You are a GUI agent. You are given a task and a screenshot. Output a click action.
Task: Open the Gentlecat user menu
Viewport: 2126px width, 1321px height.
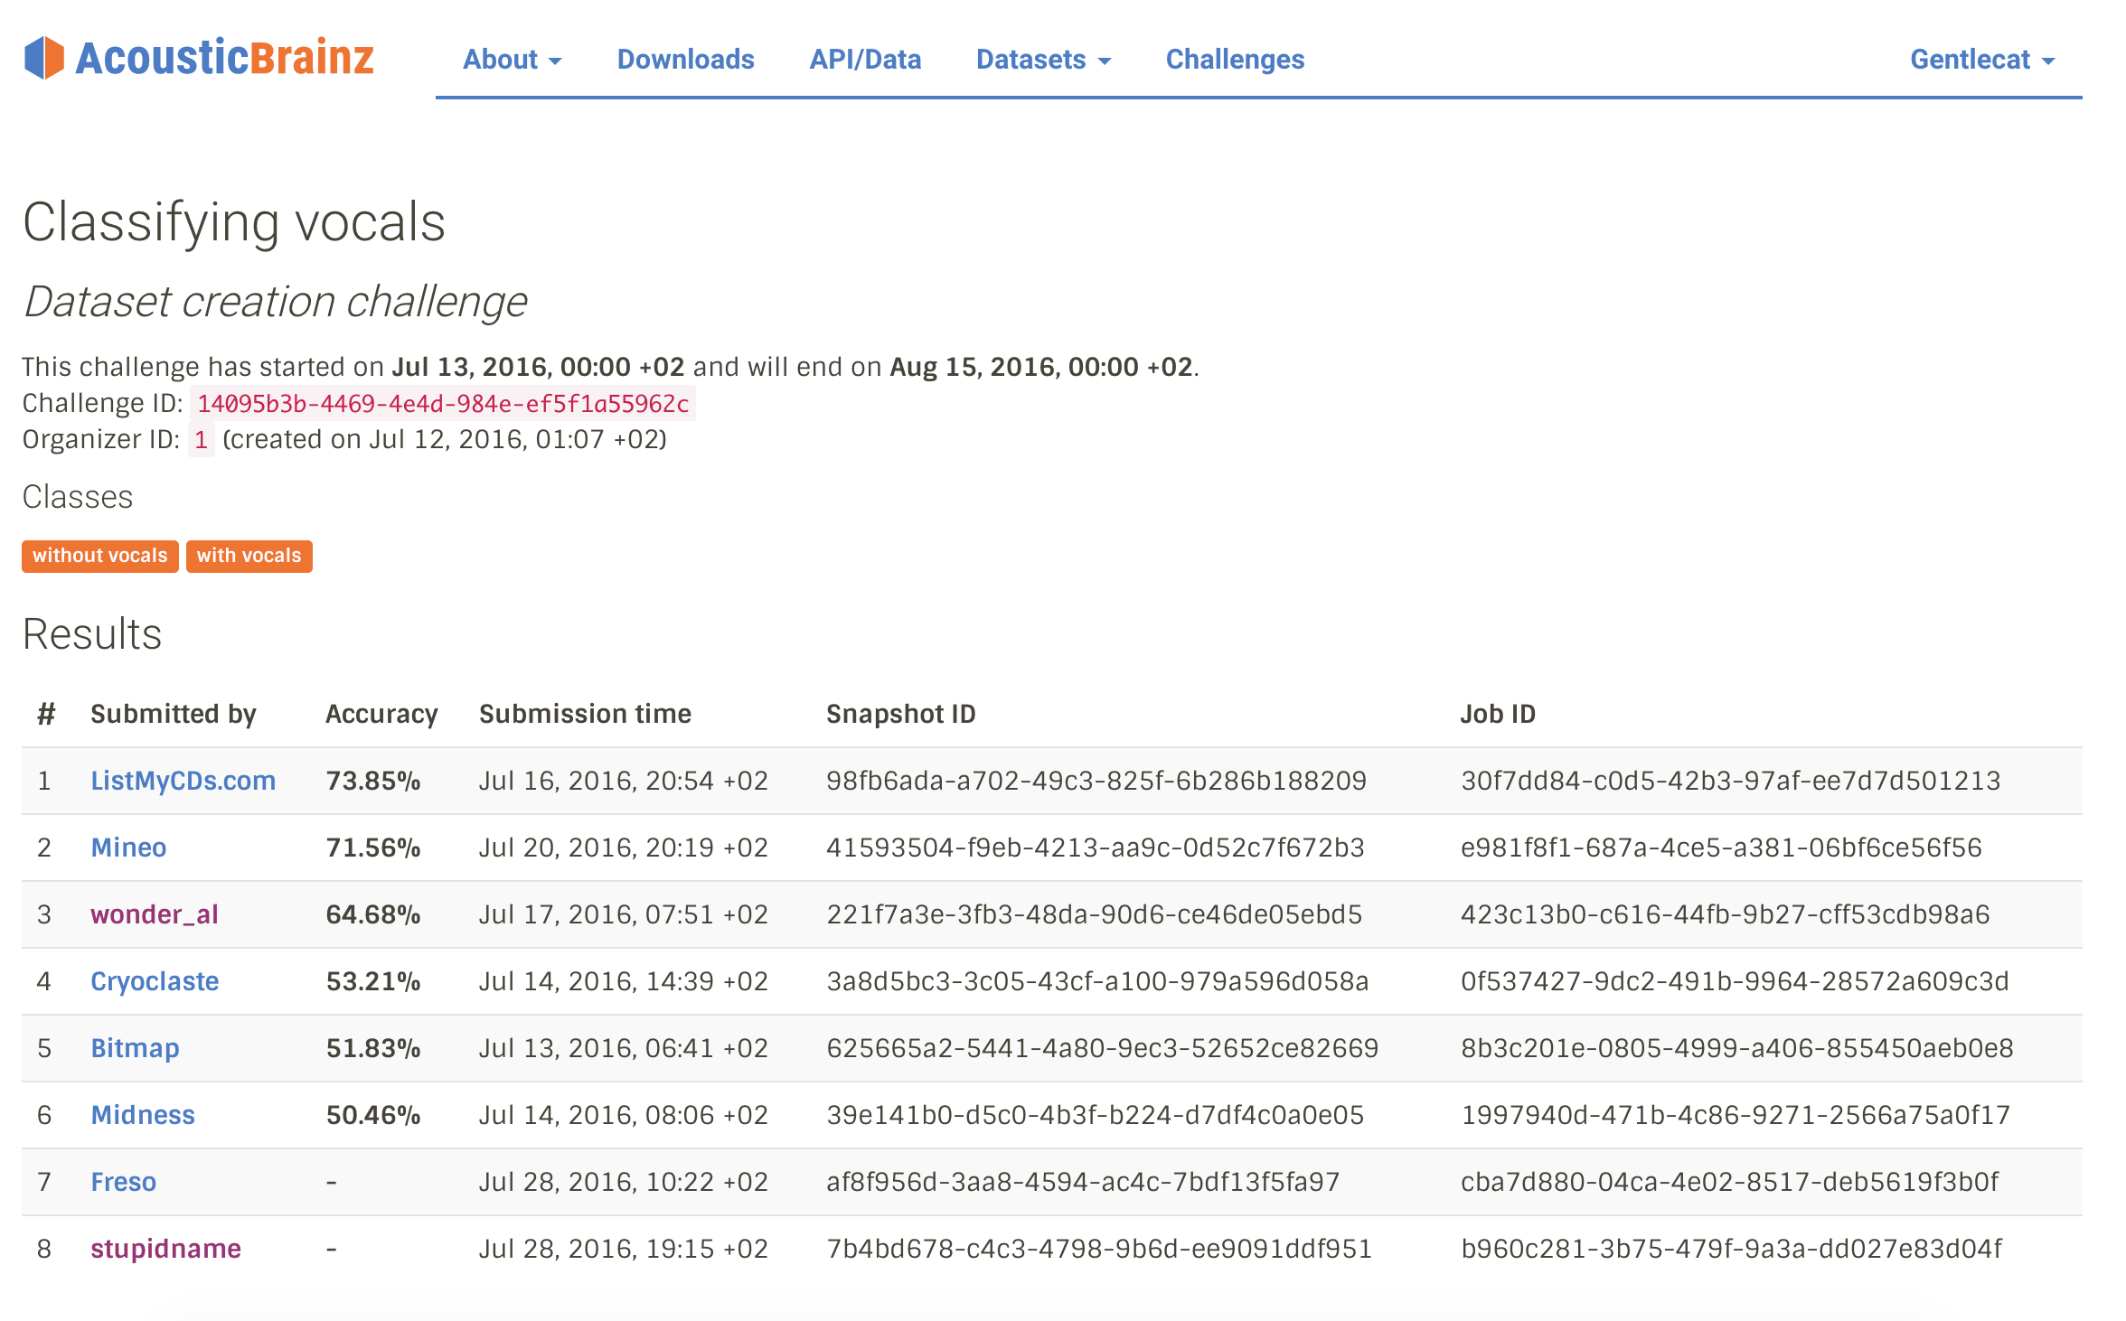click(x=1982, y=60)
